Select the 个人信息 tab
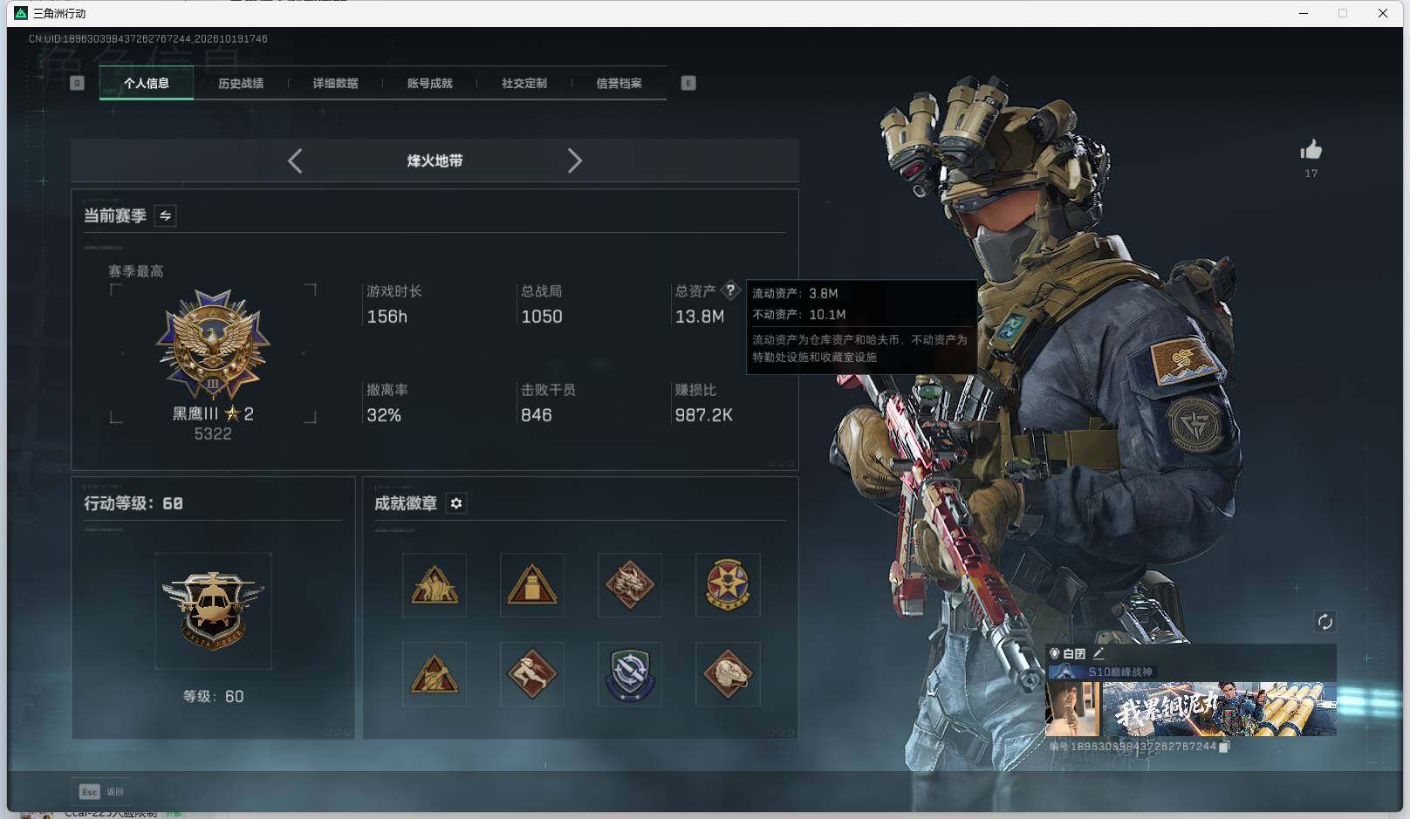The height and width of the screenshot is (819, 1410). click(x=147, y=83)
